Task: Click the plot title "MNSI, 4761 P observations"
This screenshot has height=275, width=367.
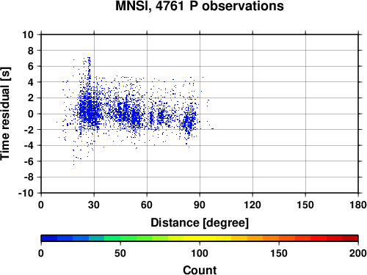Action: click(x=200, y=6)
